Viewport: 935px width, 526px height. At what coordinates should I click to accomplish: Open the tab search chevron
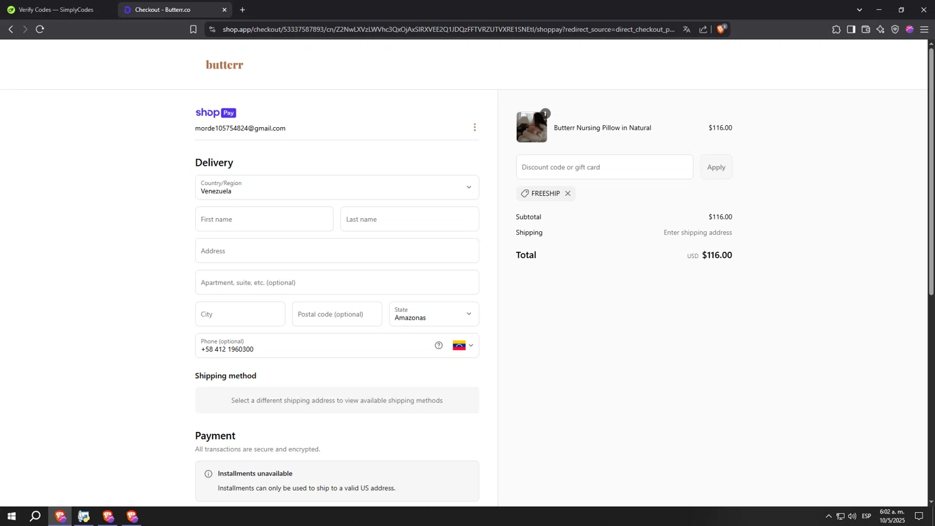point(860,9)
